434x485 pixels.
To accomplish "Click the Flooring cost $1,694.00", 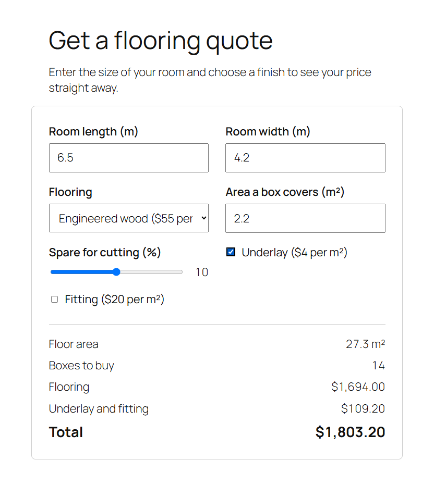I will [358, 387].
